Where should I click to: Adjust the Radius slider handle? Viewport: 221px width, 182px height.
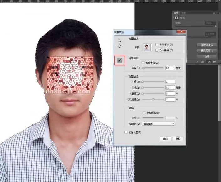[x=143, y=68]
